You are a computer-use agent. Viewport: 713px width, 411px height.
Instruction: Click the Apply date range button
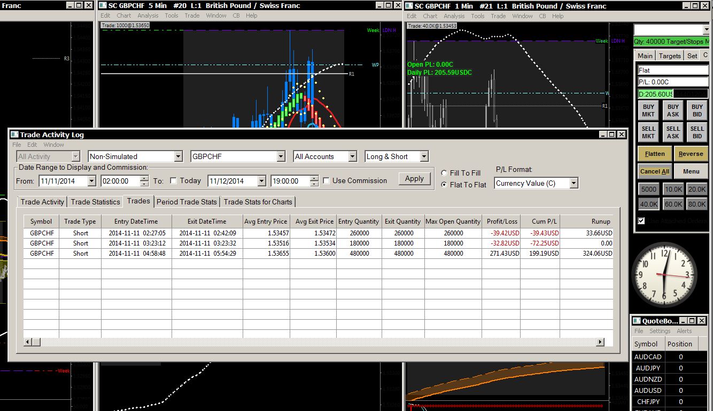pos(414,179)
